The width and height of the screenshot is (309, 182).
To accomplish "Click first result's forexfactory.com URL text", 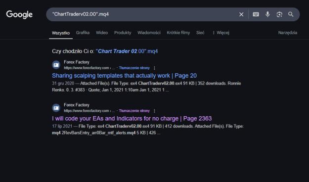I will [89, 68].
